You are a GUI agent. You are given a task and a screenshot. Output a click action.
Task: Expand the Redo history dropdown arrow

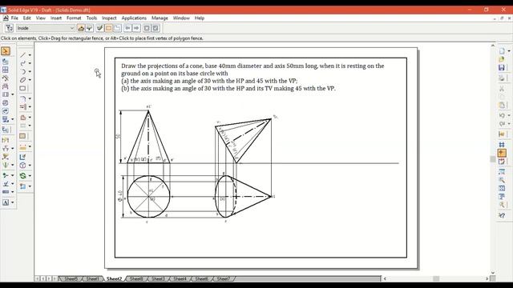click(509, 124)
